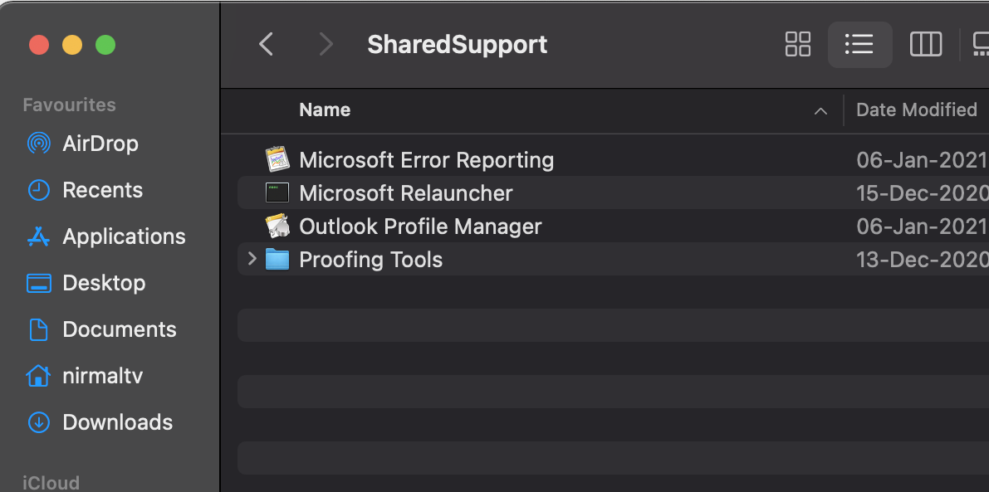Screen dimensions: 989x492
Task: Minimize the window with yellow button
Action: click(72, 45)
